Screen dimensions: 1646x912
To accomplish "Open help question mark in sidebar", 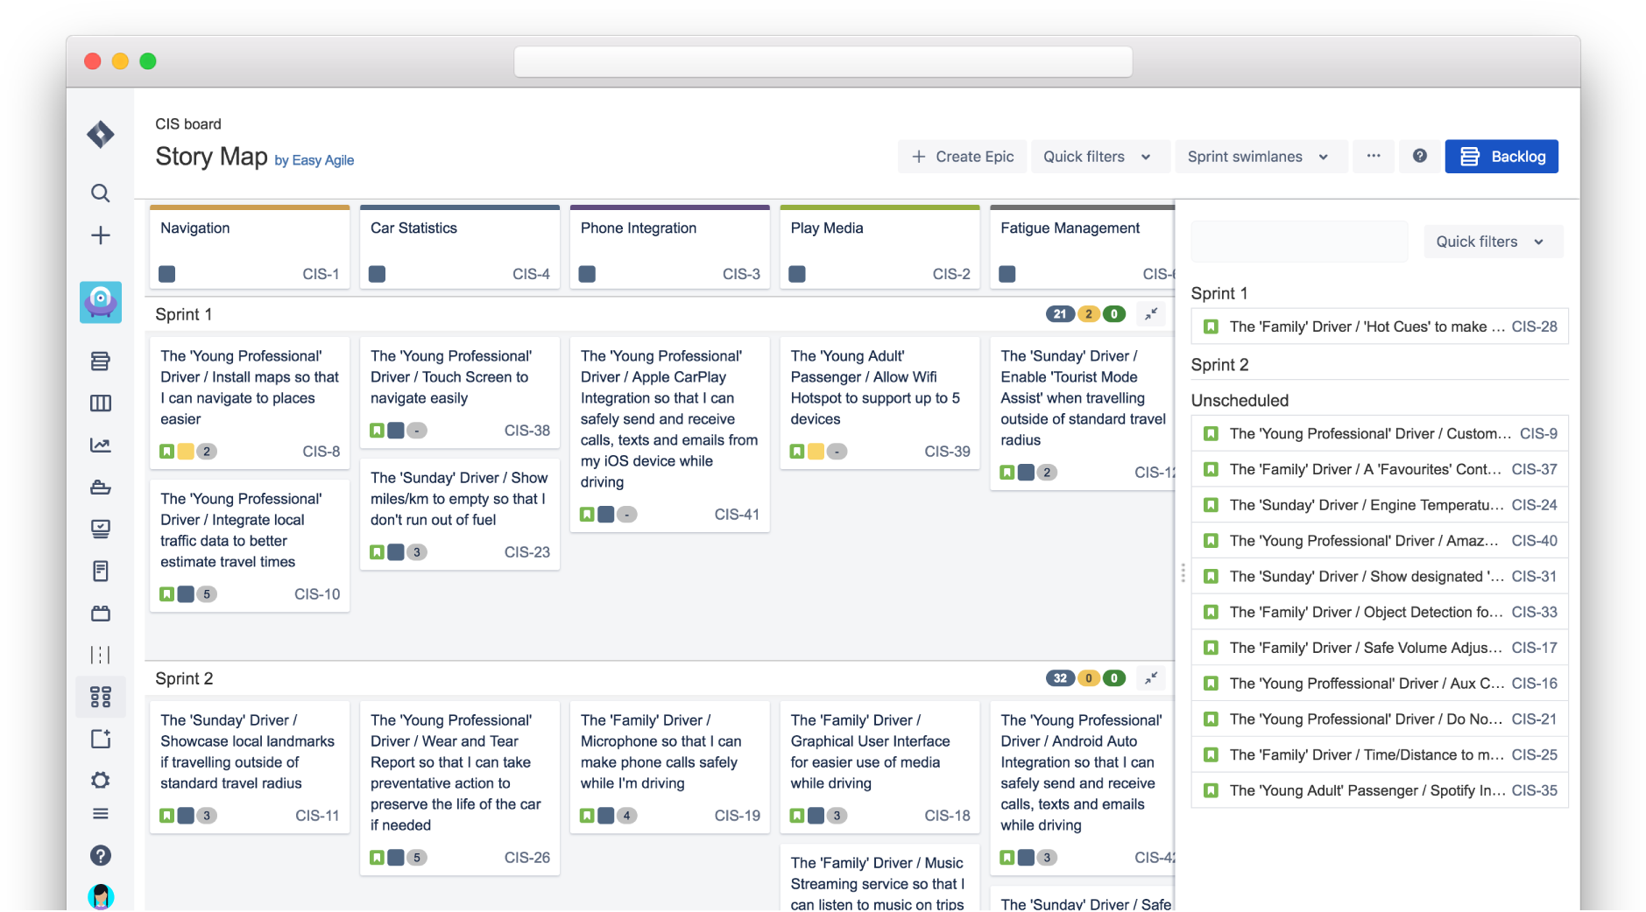I will tap(101, 855).
